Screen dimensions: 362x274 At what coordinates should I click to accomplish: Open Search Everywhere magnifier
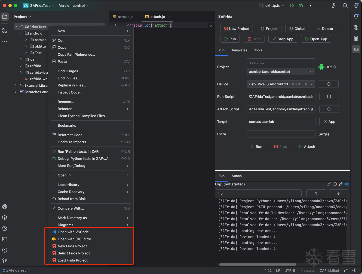coord(345,5)
